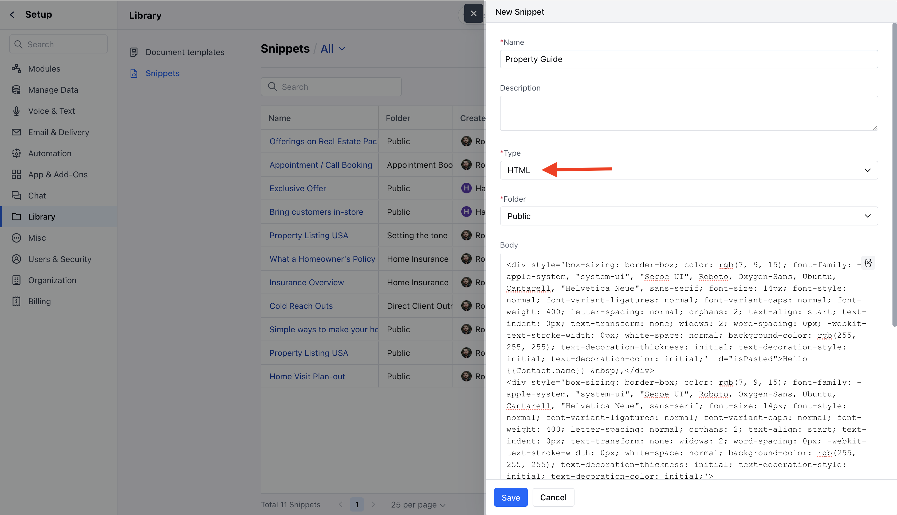The image size is (897, 515).
Task: Open the Chat bubbles icon
Action: 16,196
